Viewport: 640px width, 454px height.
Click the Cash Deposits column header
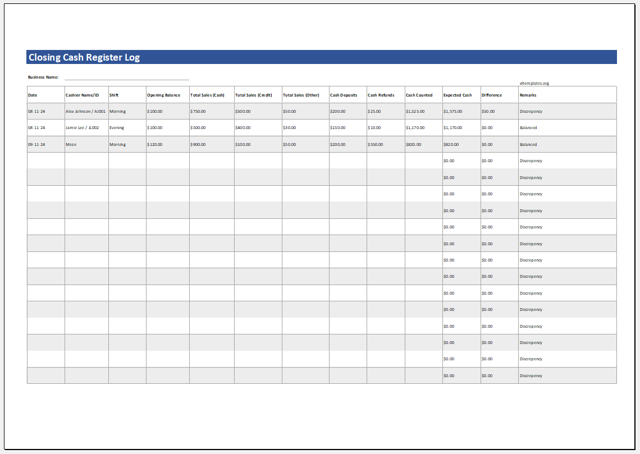click(x=342, y=95)
